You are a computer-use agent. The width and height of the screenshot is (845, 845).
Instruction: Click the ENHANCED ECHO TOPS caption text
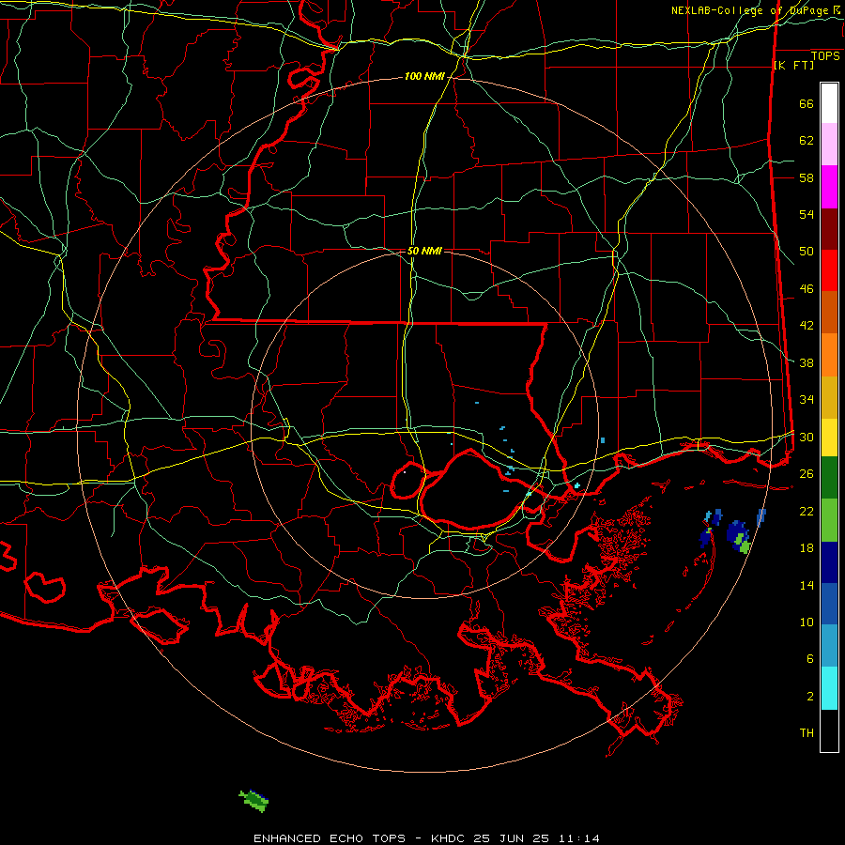tap(330, 838)
